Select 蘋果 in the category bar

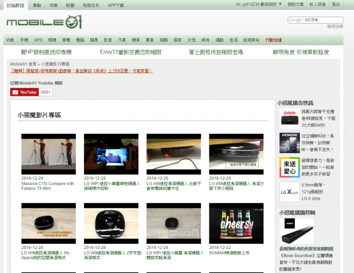coord(94,40)
